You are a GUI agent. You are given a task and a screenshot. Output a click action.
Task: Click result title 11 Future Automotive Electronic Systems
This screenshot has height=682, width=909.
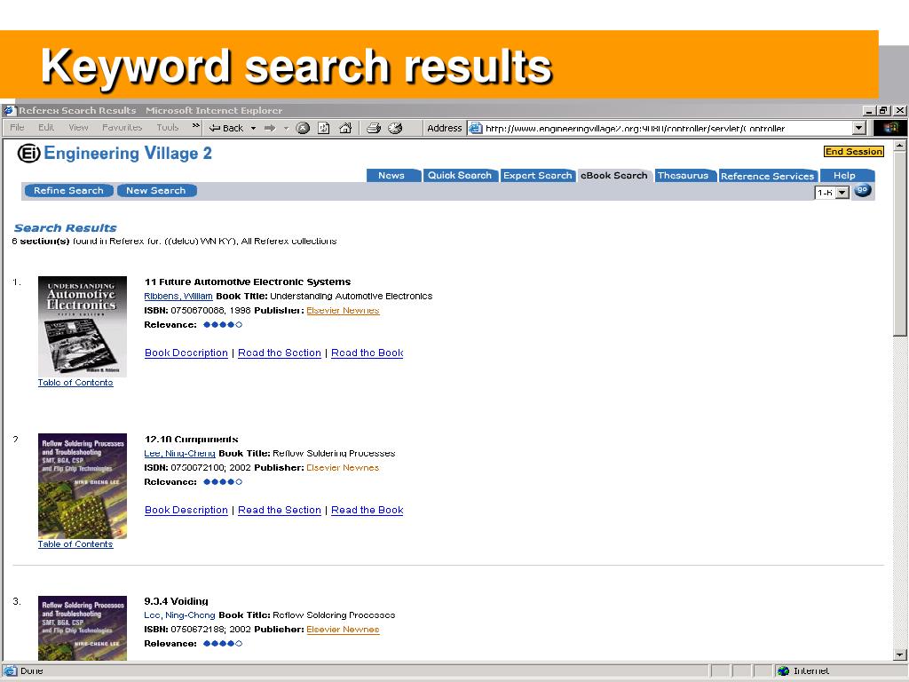(x=248, y=282)
